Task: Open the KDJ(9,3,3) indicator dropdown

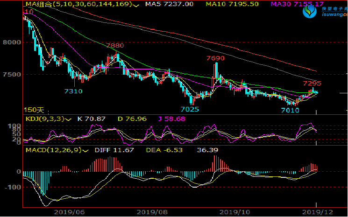Action: click(69, 120)
